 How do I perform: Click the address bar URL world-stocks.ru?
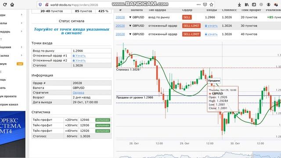74,5
